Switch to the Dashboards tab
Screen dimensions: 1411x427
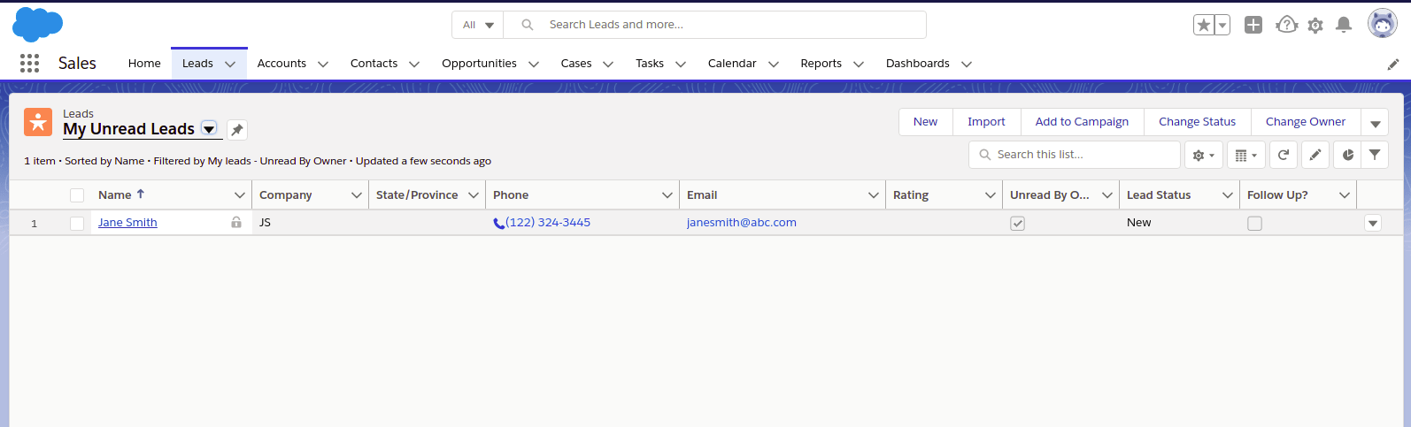click(917, 64)
